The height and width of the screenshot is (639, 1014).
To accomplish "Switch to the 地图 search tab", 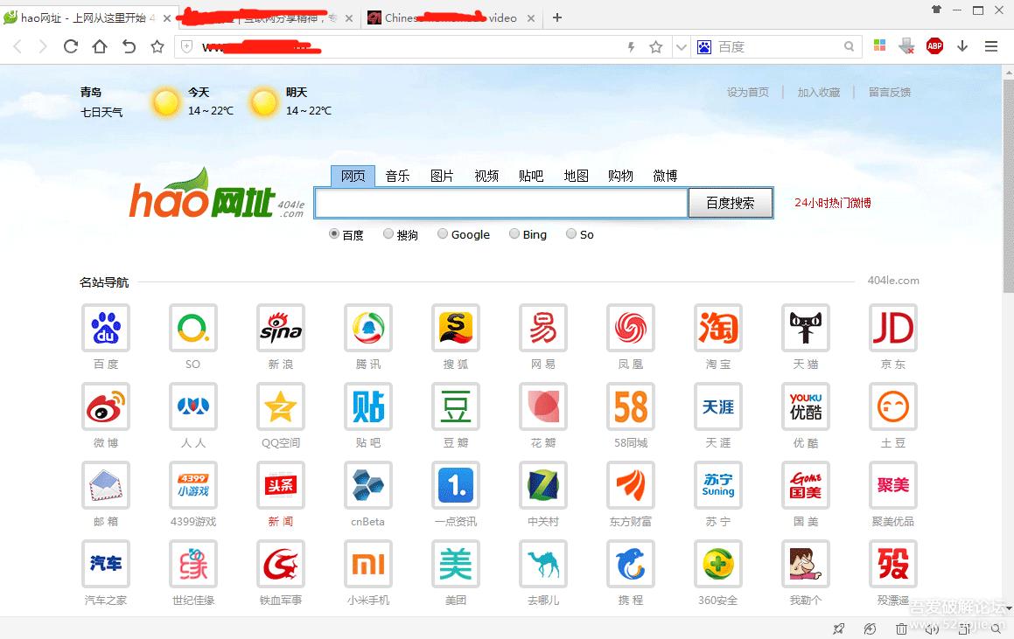I will tap(577, 176).
